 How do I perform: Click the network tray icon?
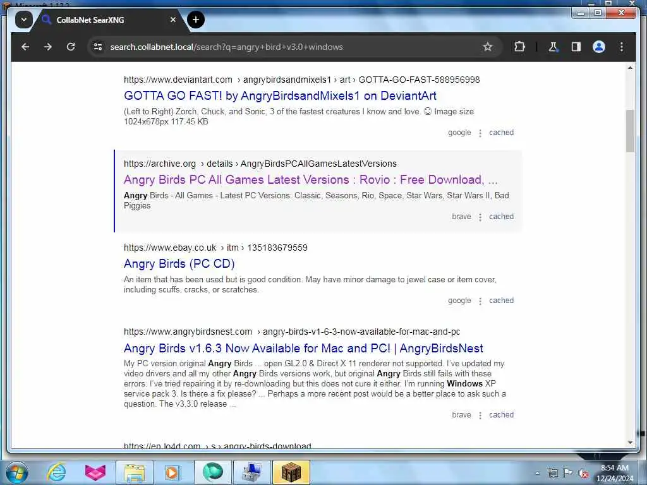pos(552,473)
